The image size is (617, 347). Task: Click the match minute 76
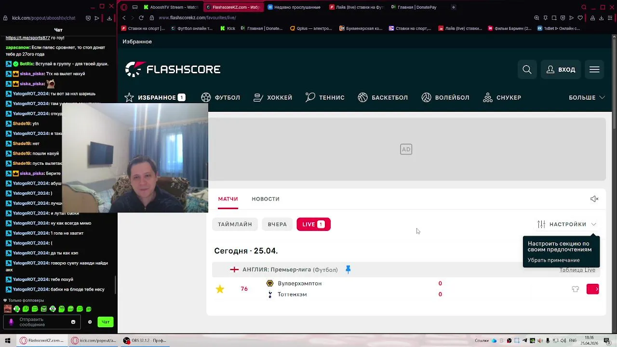(244, 289)
